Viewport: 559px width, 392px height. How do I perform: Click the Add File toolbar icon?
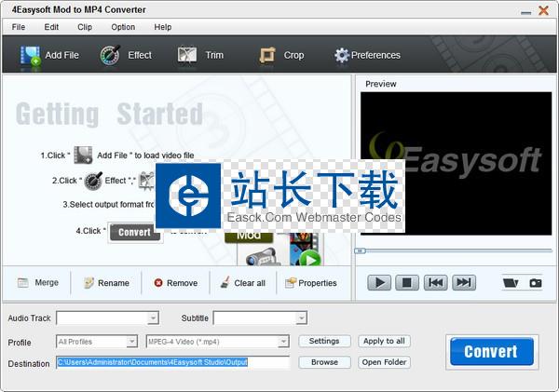32,55
